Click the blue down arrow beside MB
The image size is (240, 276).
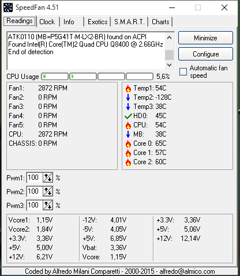128,134
